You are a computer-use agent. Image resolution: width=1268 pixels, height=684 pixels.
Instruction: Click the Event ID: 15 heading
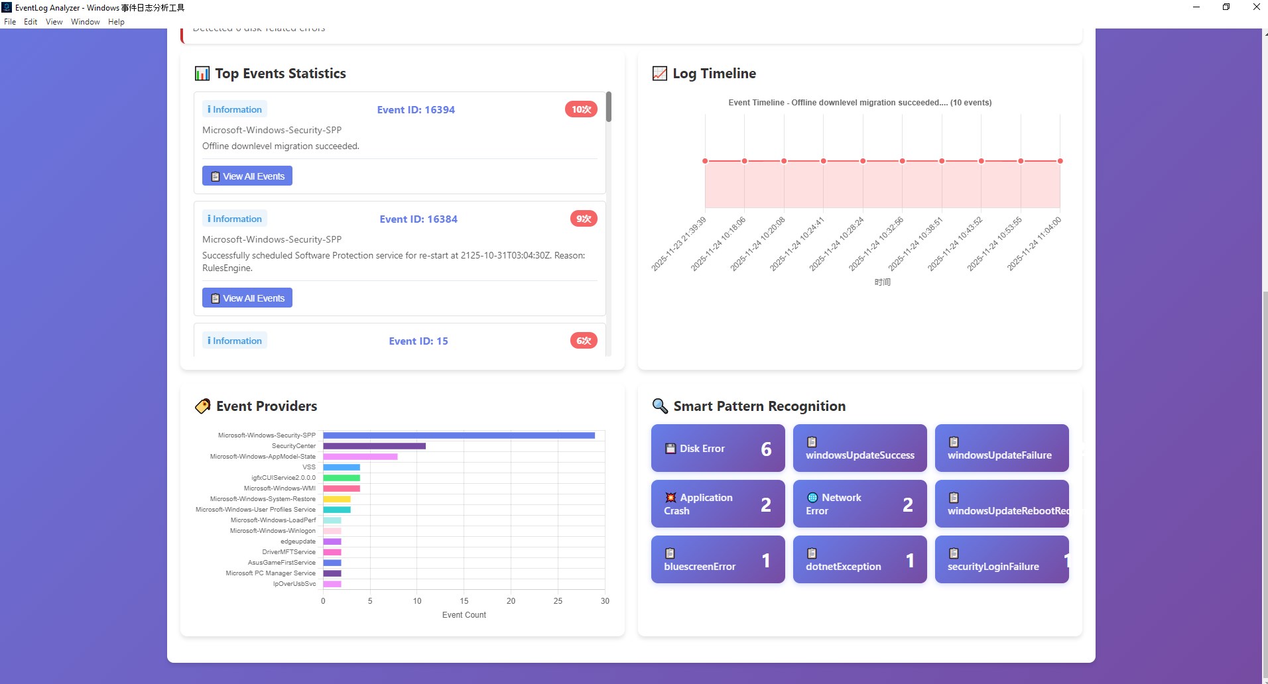coord(418,341)
